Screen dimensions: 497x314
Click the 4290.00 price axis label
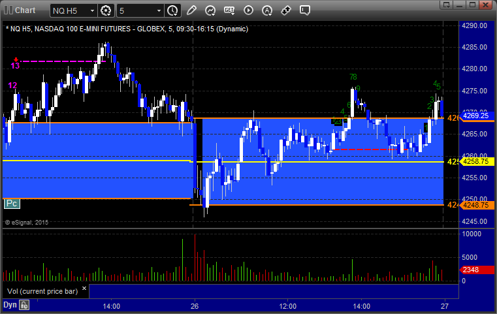[475, 25]
